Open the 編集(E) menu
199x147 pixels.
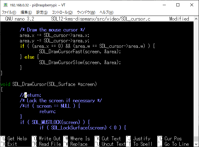click(26, 12)
